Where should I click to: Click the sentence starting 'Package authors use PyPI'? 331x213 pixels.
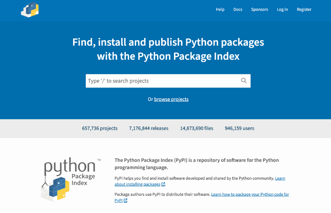click(162, 194)
